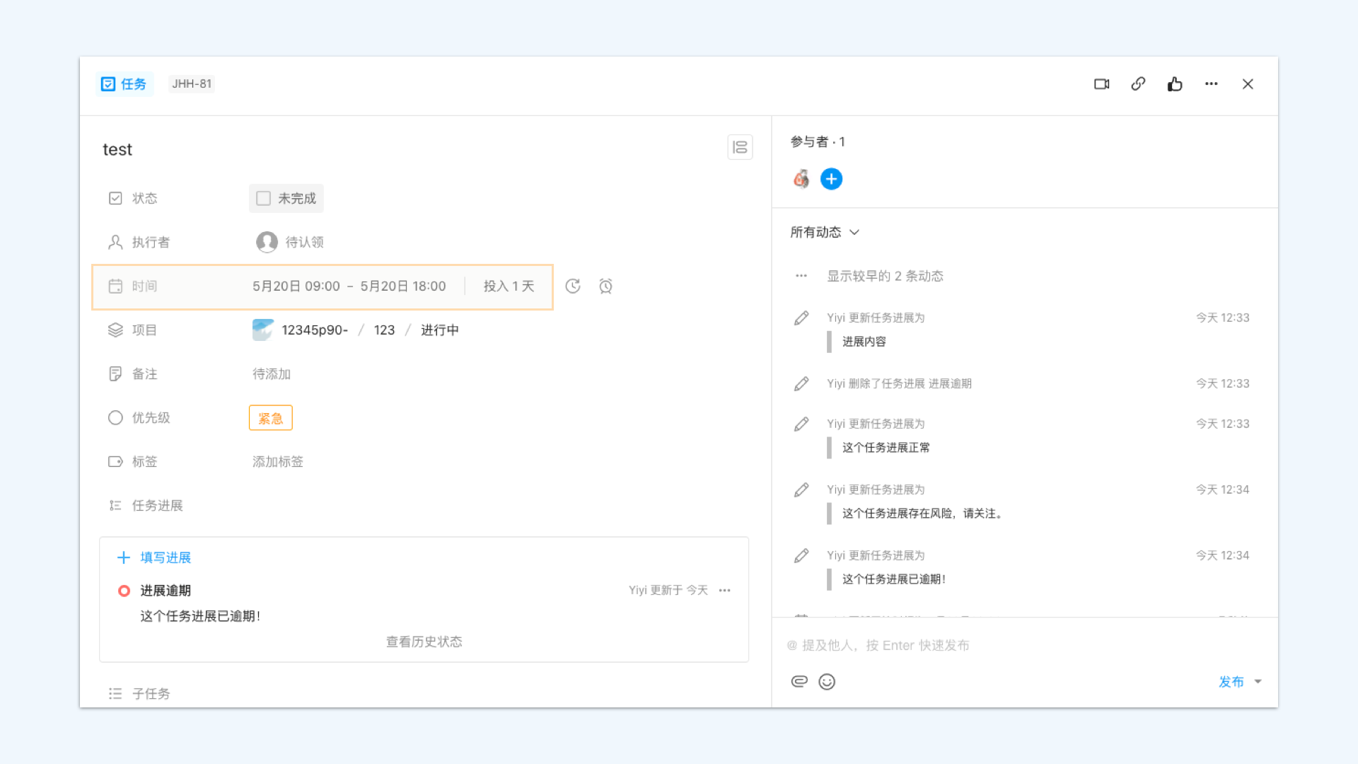
Task: Check the 未完成 status checkbox
Action: point(263,199)
